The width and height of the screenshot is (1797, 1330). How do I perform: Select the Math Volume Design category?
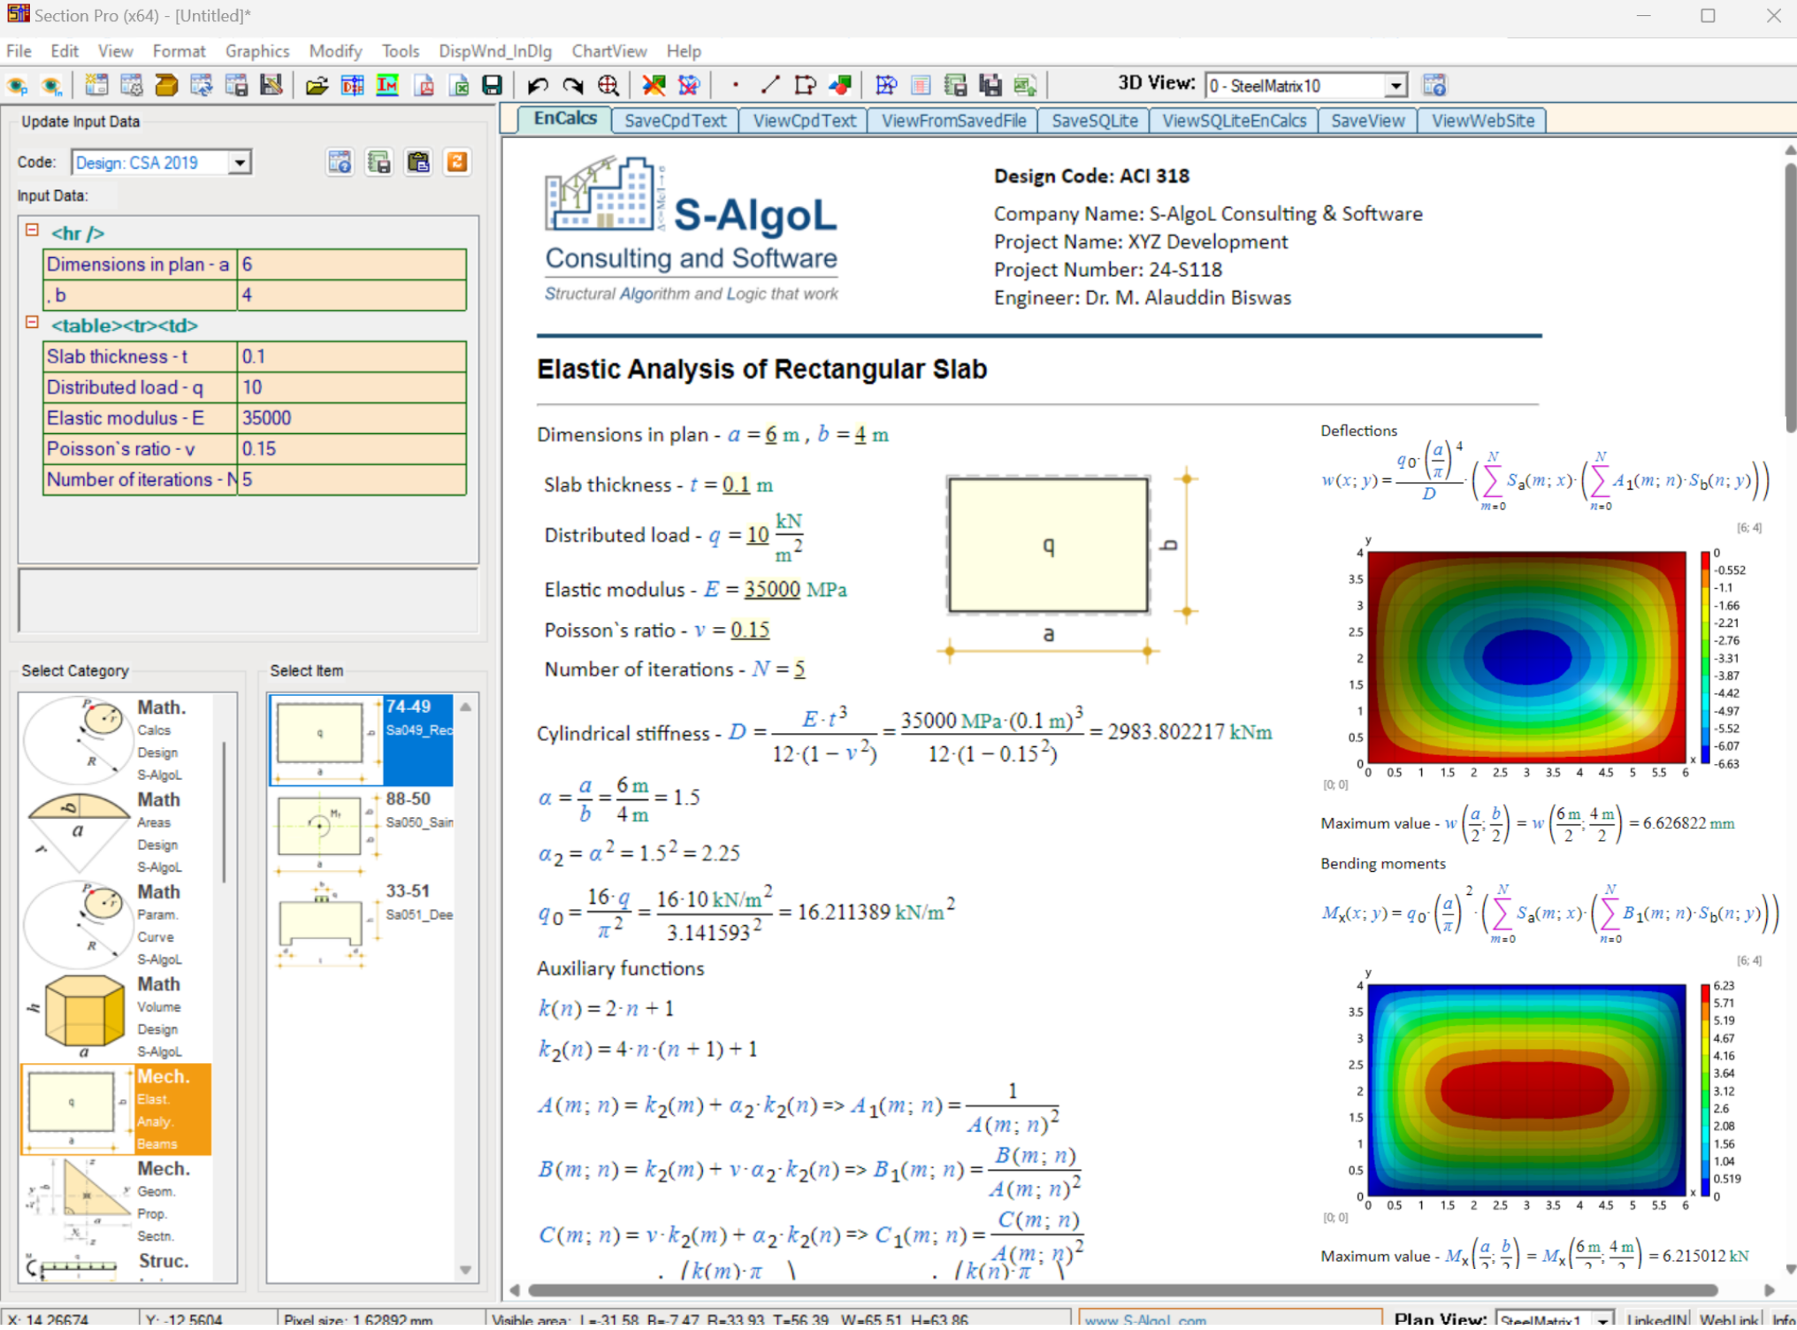click(x=116, y=1018)
